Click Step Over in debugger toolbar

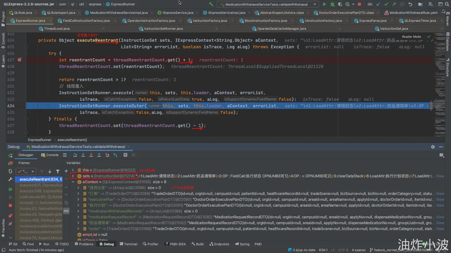[x=75, y=155]
